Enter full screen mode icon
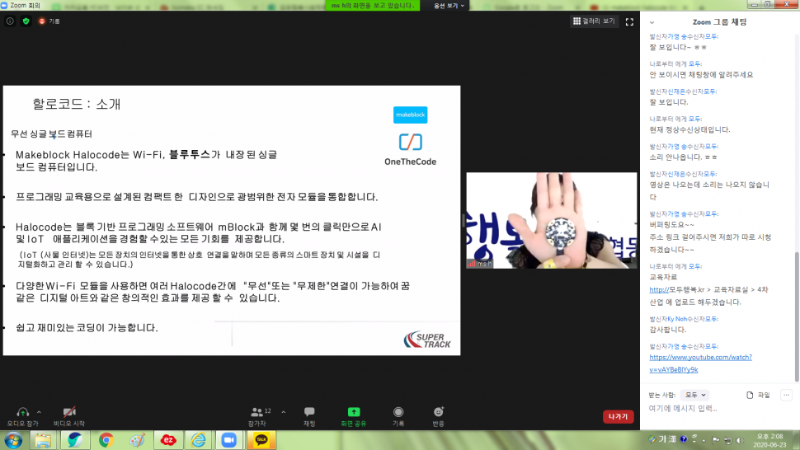The height and width of the screenshot is (450, 800). [629, 21]
